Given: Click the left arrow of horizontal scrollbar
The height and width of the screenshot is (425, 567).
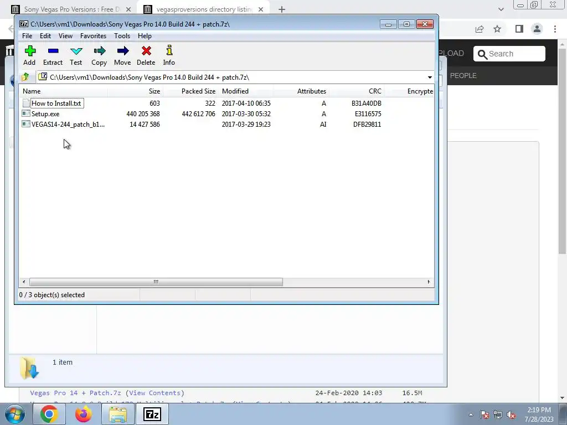Looking at the screenshot, I should 24,282.
